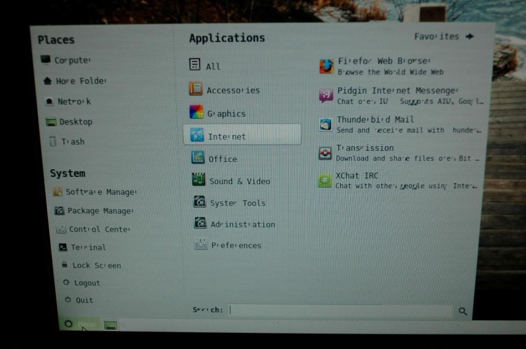
Task: Open the Desktop places icon
Action: tap(51, 122)
